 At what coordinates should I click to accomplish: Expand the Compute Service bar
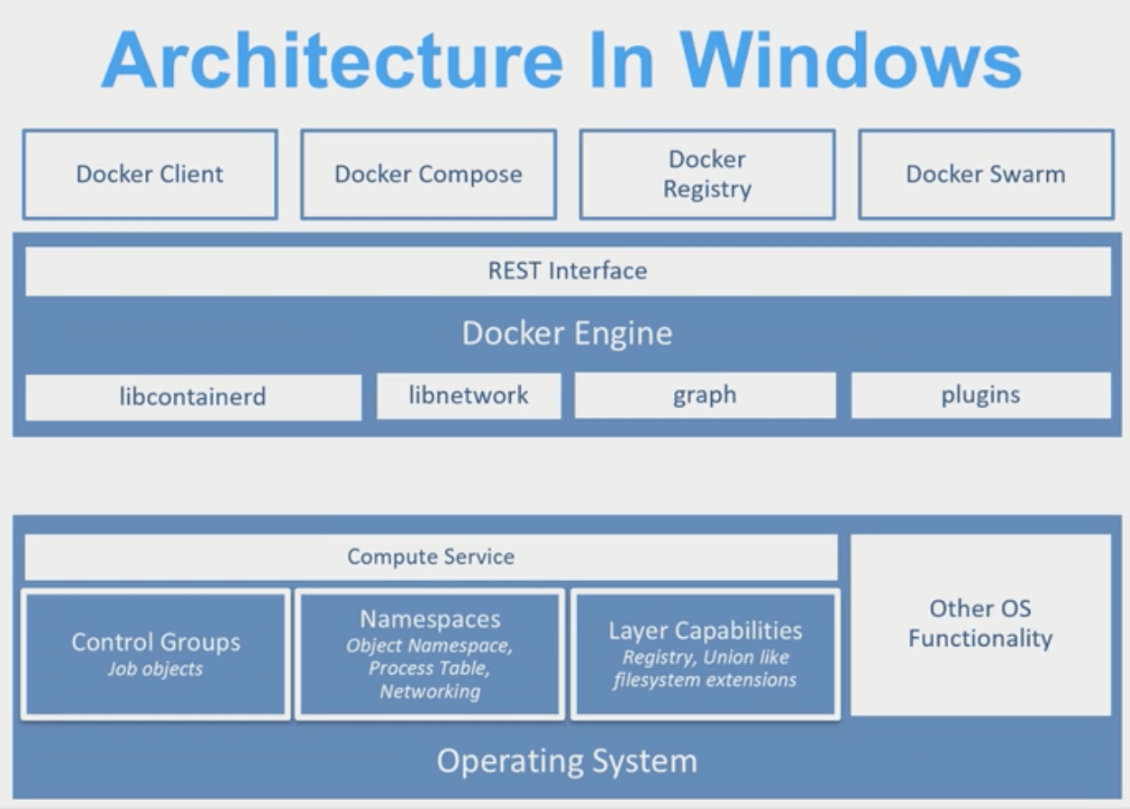coord(431,557)
